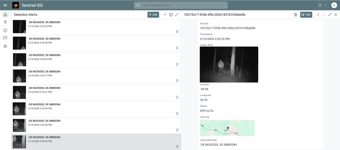340x150 pixels.
Task: Select the alert from 2:23:35 PM
Action: pyautogui.click(x=96, y=27)
